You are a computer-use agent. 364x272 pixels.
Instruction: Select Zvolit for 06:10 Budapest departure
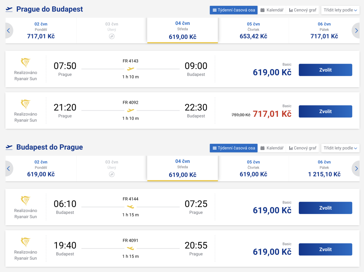pos(325,208)
